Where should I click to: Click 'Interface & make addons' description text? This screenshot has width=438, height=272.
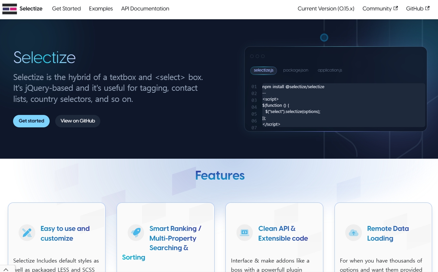270,265
